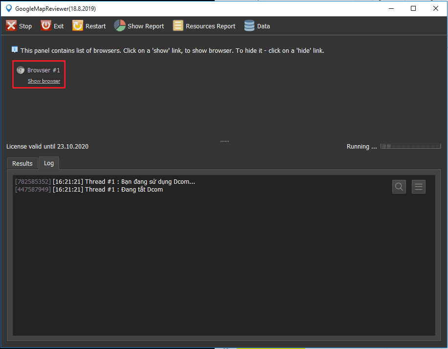Click the log search magnifier icon
The height and width of the screenshot is (349, 448).
pyautogui.click(x=399, y=186)
